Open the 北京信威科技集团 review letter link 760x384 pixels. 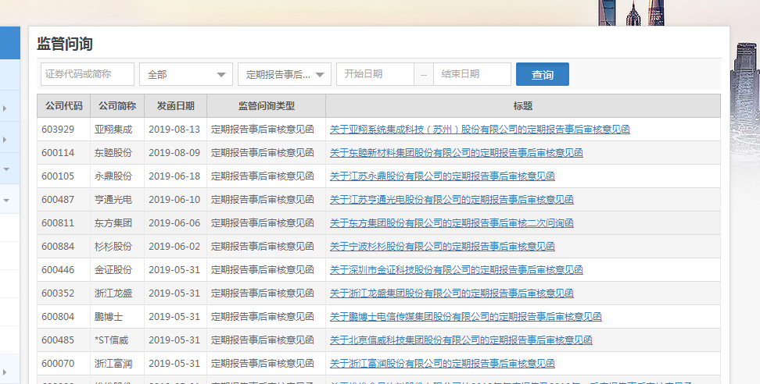pos(461,340)
